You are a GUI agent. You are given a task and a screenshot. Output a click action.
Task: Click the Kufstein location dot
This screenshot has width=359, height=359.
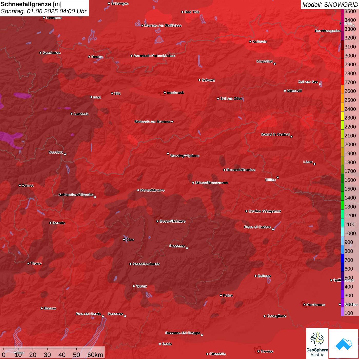(251, 42)
